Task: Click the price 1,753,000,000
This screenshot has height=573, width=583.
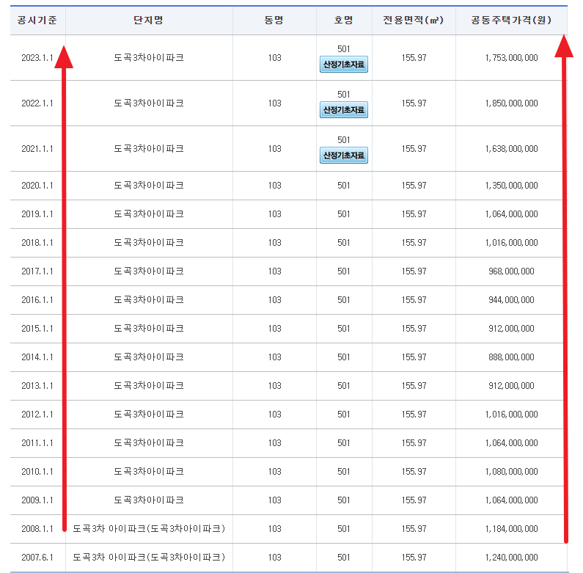Action: tap(512, 58)
